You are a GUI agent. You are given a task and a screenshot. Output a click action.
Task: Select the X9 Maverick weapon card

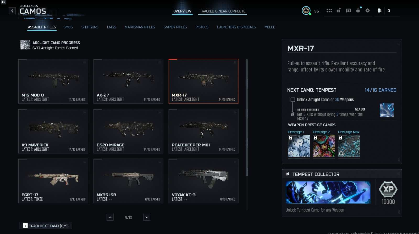coord(53,131)
